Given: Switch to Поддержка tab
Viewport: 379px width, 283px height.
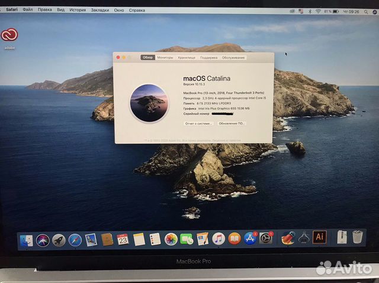Looking at the screenshot, I should click(208, 58).
